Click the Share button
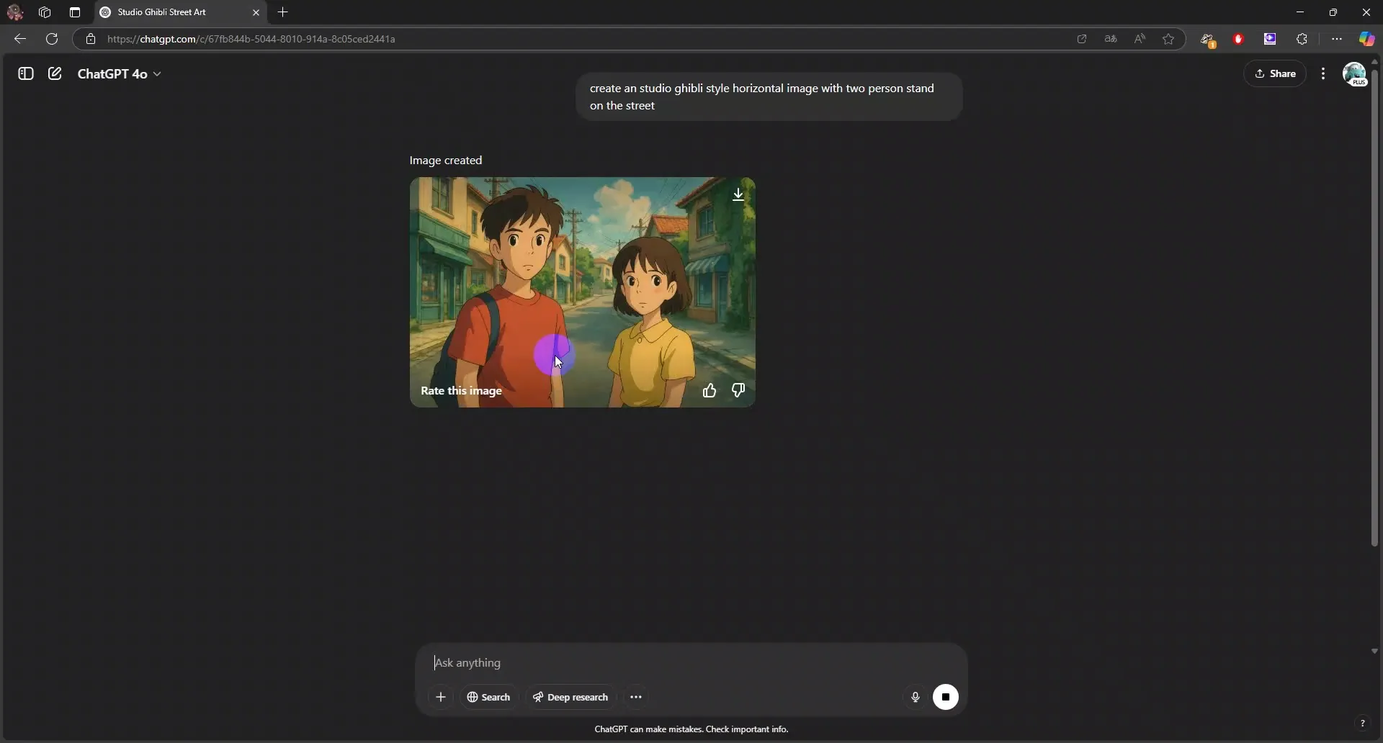 click(x=1275, y=73)
